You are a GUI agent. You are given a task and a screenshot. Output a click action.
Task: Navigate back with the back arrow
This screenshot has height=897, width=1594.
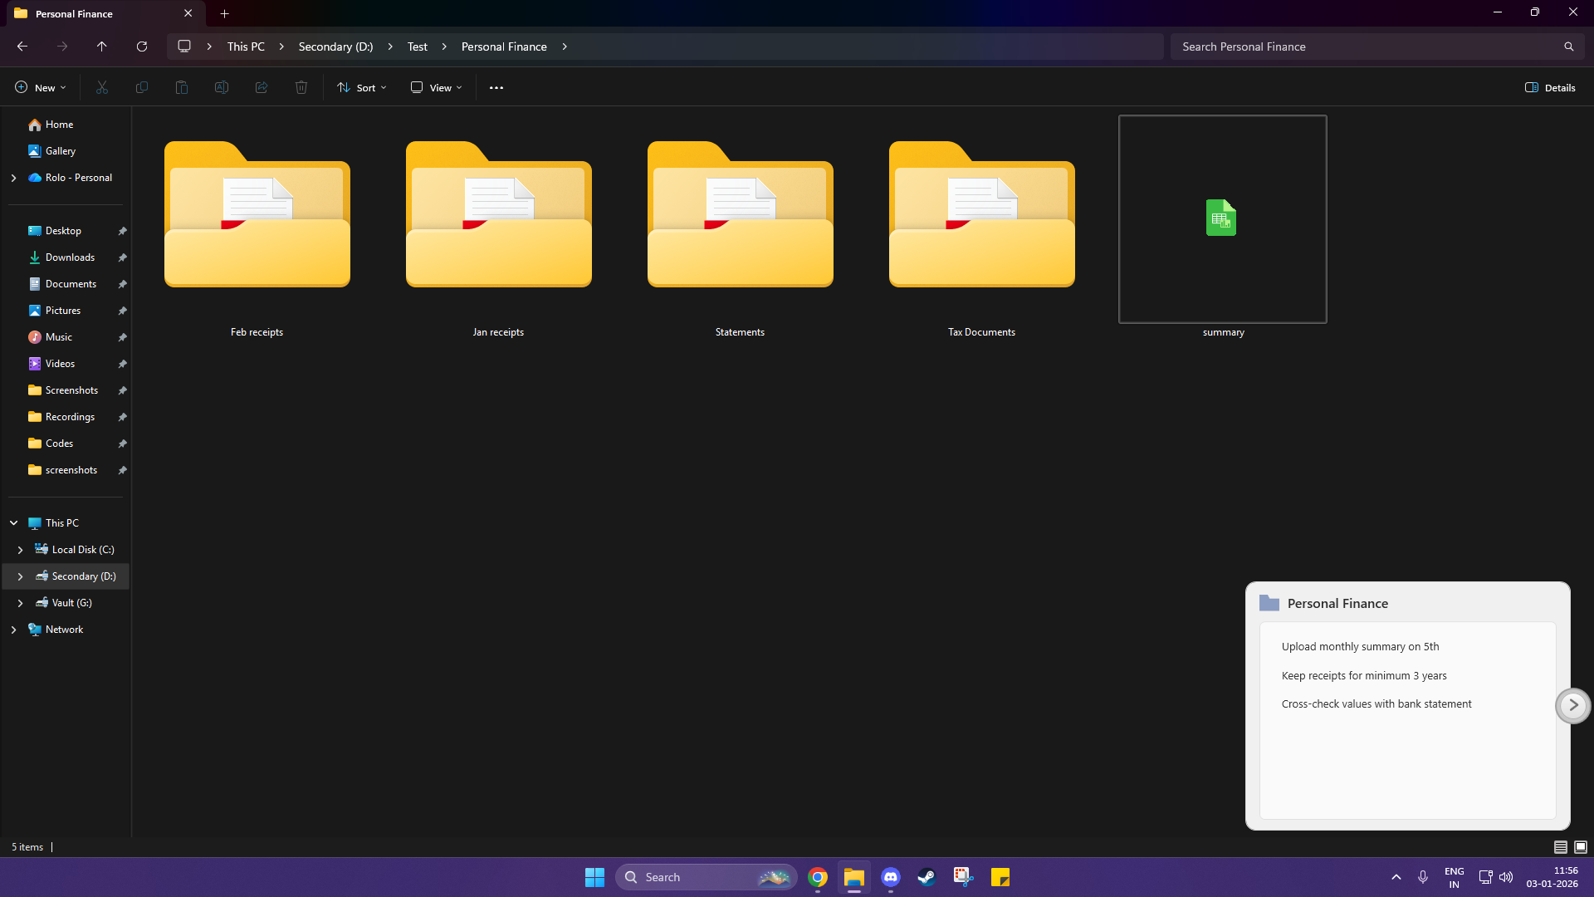pos(22,47)
